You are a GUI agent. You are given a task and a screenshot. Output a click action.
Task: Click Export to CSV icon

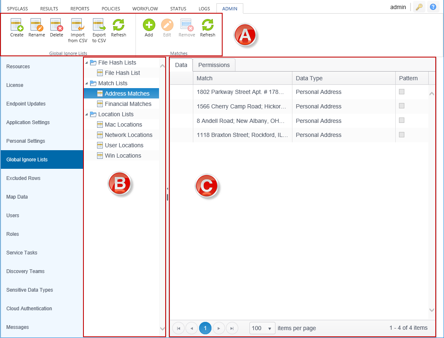[99, 26]
